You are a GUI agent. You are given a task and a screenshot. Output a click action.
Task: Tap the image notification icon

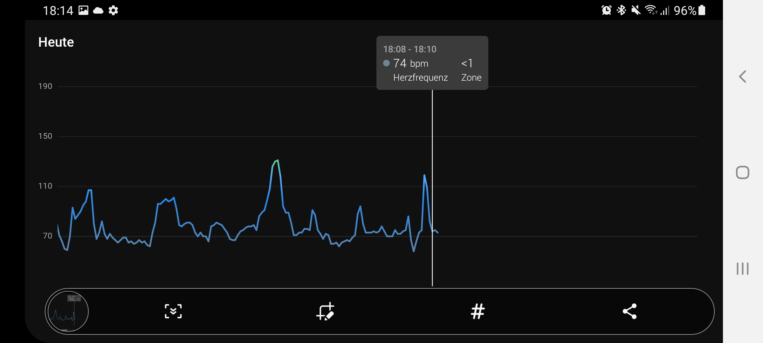(83, 10)
